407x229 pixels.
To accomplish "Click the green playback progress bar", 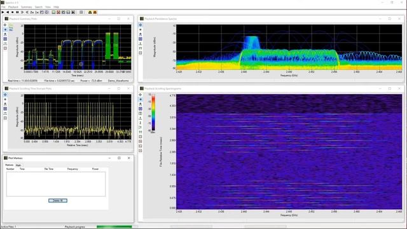I will pyautogui.click(x=114, y=226).
